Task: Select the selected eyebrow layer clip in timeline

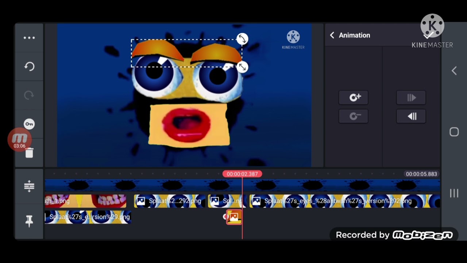Action: pos(234,217)
